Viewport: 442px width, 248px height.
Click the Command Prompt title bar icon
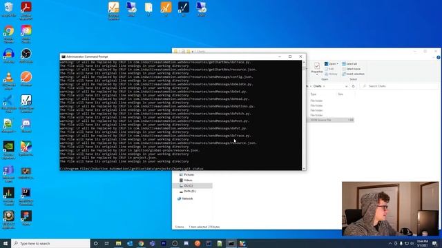pyautogui.click(x=63, y=56)
